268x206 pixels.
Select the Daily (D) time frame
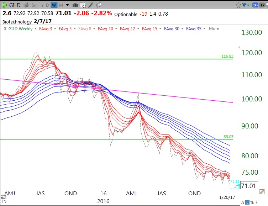(47, 5)
